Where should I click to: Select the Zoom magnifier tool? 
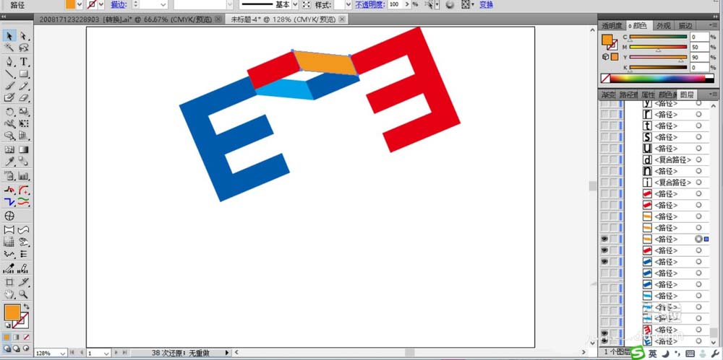click(x=24, y=294)
